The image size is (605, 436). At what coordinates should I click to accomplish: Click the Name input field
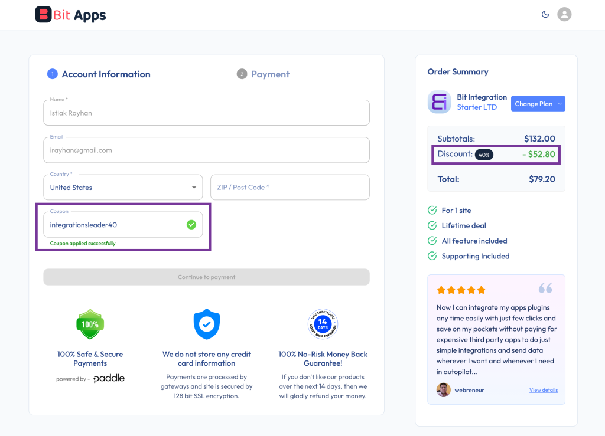coord(206,113)
